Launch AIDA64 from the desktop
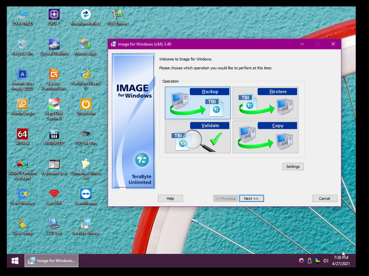369x276 pixels. [22, 137]
